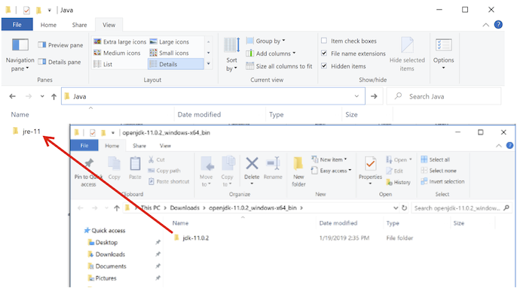The height and width of the screenshot is (288, 517).
Task: Open Downloads under Quick access
Action: pos(106,254)
